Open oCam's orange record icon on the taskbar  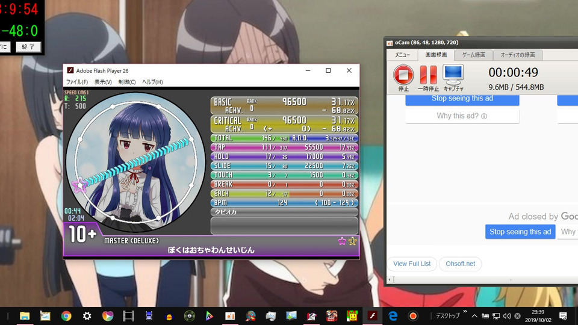(x=413, y=316)
